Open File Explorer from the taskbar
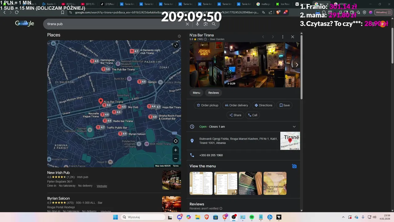 click(197, 217)
